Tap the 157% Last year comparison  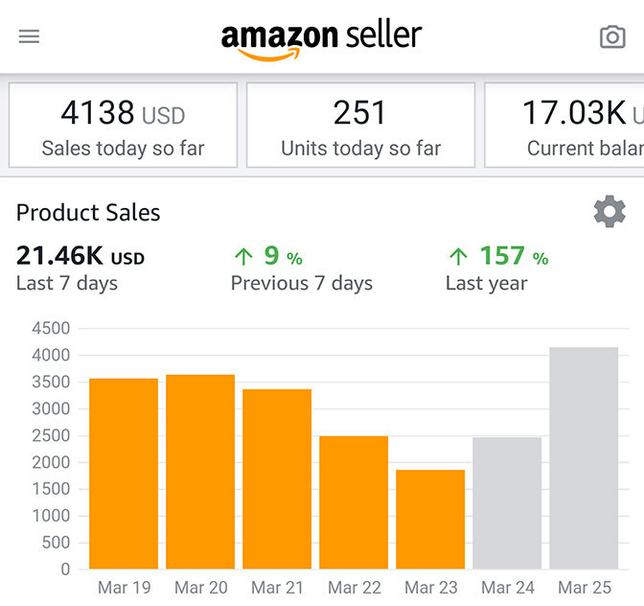click(497, 268)
